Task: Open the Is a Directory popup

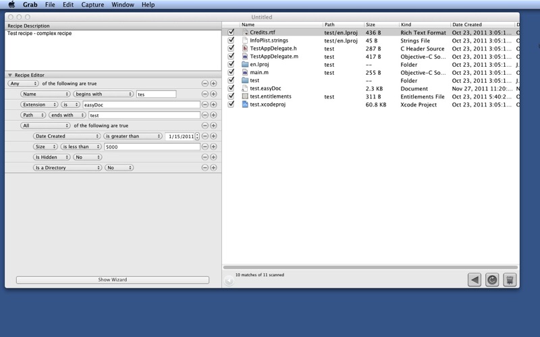Action: click(67, 168)
